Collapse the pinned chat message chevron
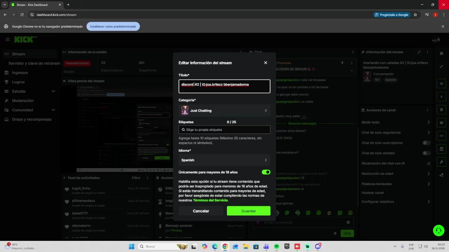This screenshot has height=252, width=449. pyautogui.click(x=352, y=70)
